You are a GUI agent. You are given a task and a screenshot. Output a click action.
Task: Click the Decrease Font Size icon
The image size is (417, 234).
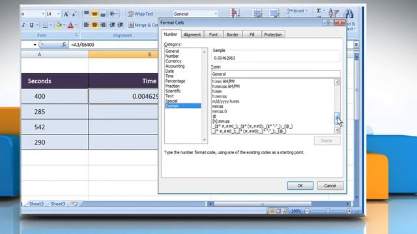pyautogui.click(x=74, y=14)
